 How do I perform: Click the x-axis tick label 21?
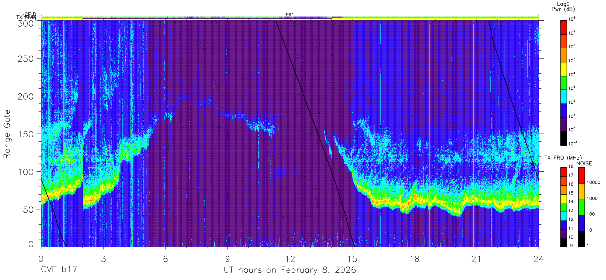click(477, 259)
